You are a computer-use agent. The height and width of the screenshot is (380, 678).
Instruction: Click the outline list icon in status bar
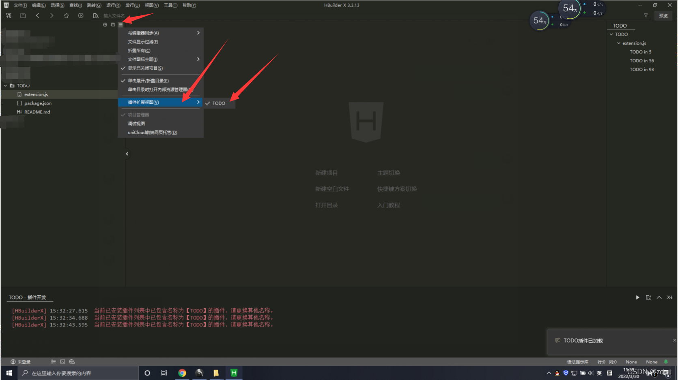click(54, 361)
